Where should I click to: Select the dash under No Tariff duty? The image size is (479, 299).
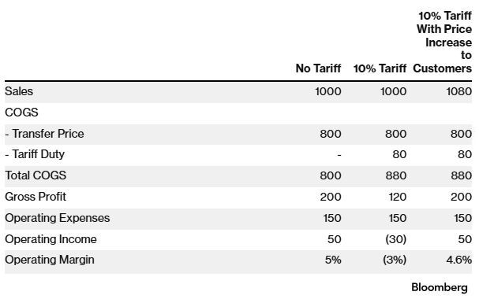339,155
